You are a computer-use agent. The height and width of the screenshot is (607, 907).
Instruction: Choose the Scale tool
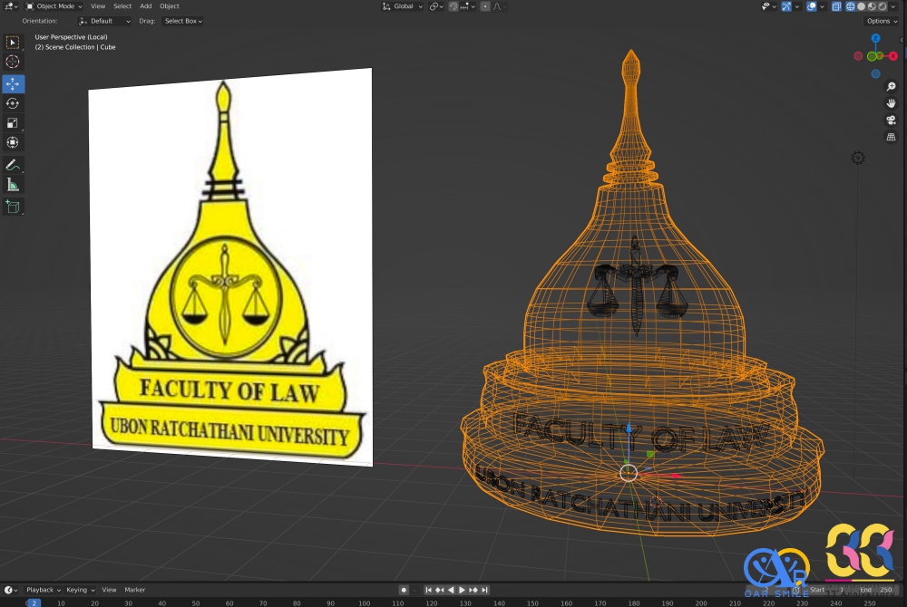click(13, 123)
